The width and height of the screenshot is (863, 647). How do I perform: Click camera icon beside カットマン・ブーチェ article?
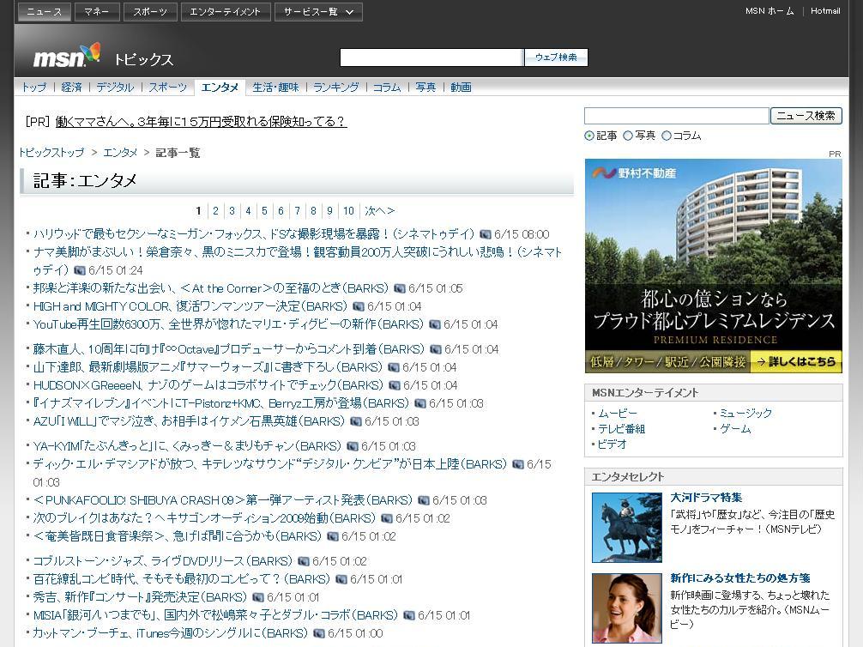(x=319, y=634)
